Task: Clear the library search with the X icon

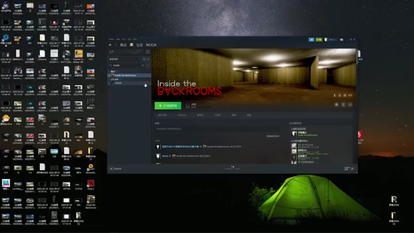Action: (143, 65)
